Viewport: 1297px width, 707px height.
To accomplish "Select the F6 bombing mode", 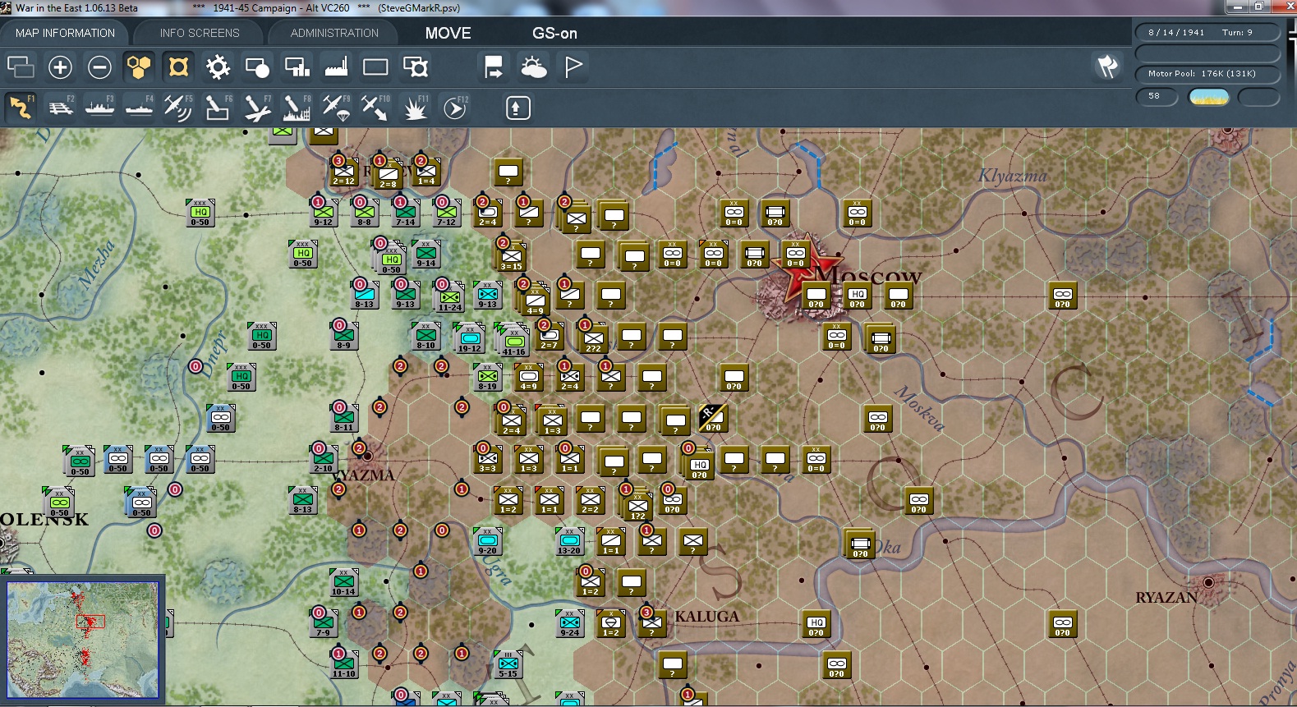I will coord(218,107).
